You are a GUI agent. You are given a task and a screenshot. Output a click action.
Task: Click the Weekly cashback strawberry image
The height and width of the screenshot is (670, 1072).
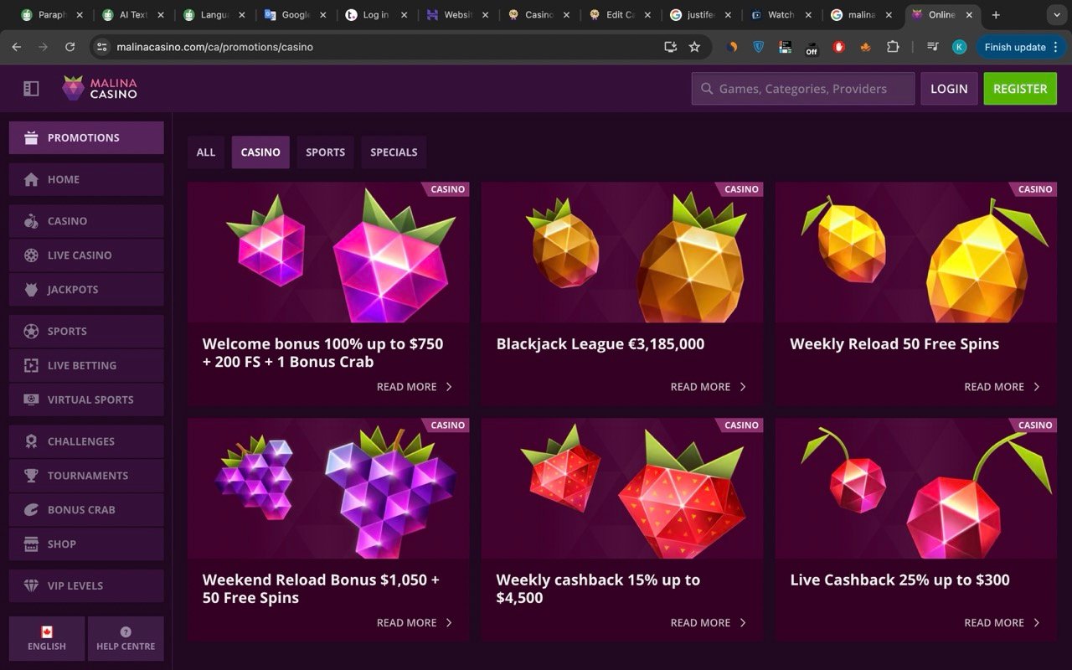(x=622, y=489)
